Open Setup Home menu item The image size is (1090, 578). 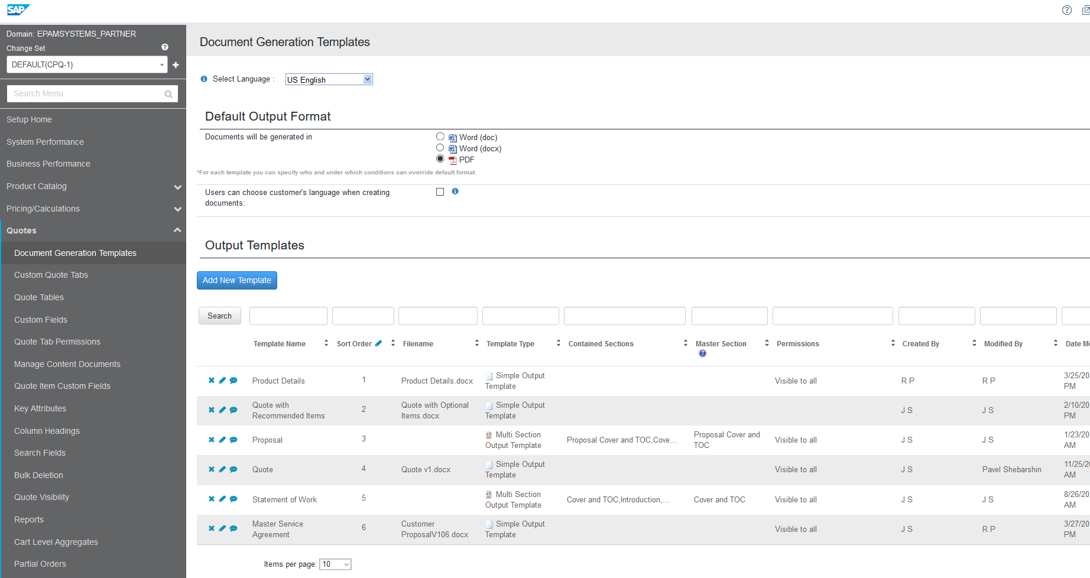coord(29,119)
